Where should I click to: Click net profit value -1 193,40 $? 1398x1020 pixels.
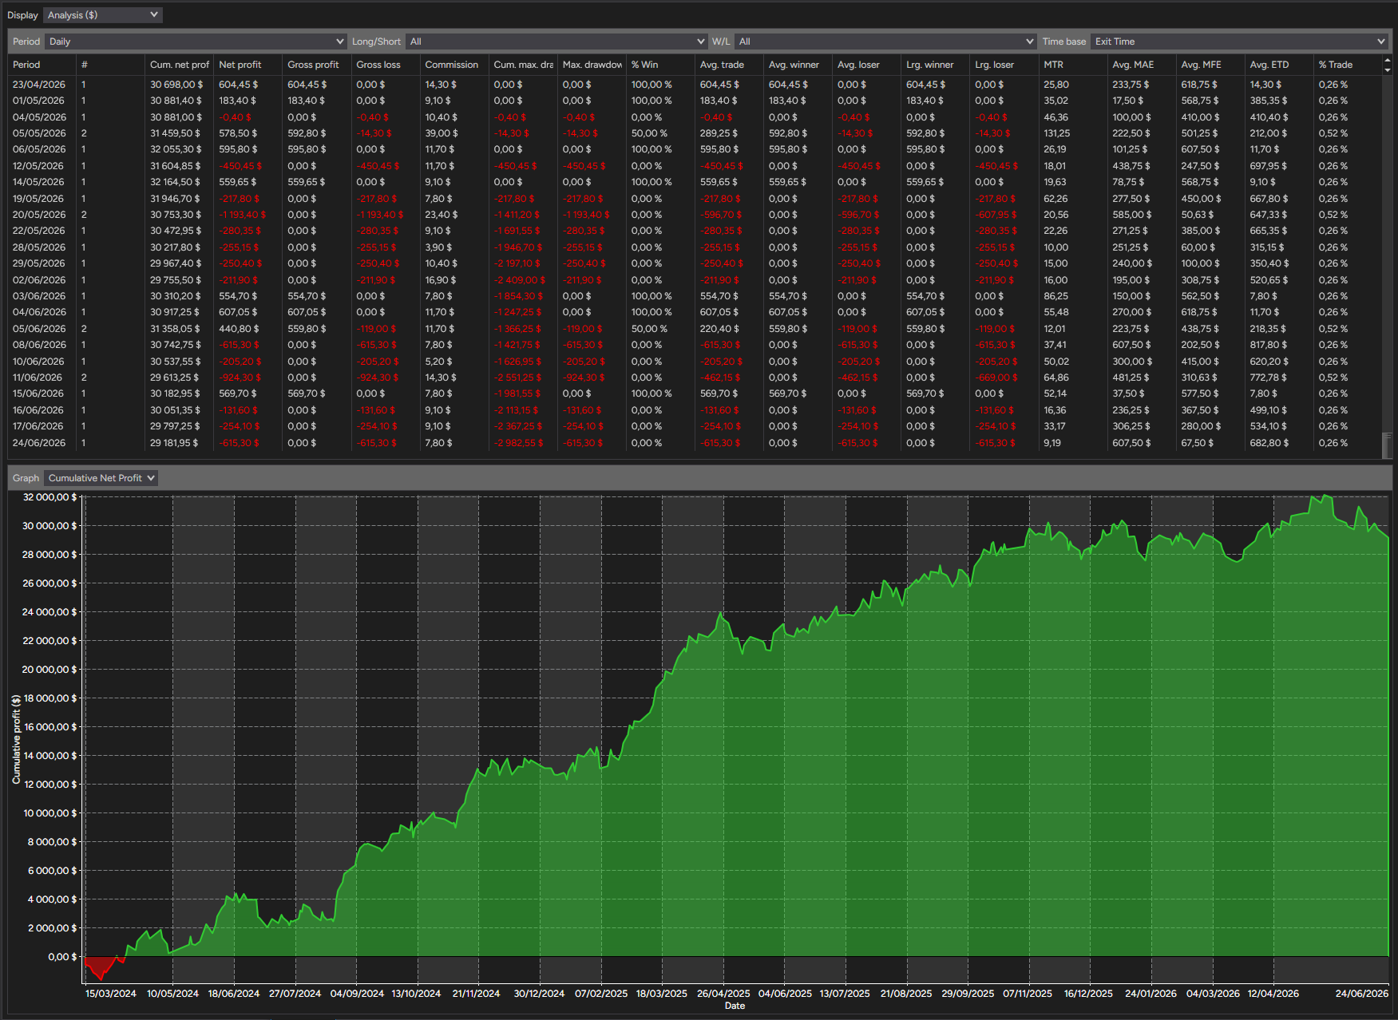(x=243, y=215)
